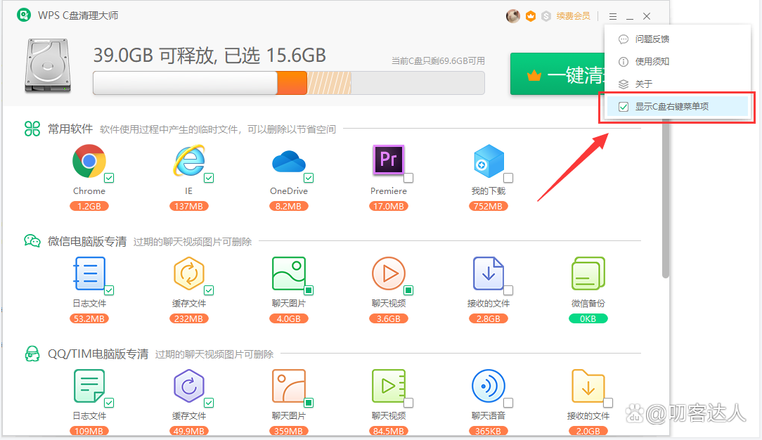
Task: Uncheck the IE checkbox
Action: 209,178
